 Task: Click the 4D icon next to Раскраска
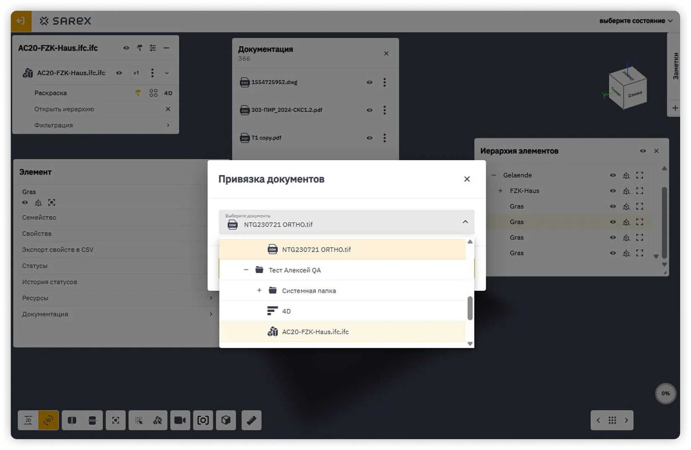(168, 93)
